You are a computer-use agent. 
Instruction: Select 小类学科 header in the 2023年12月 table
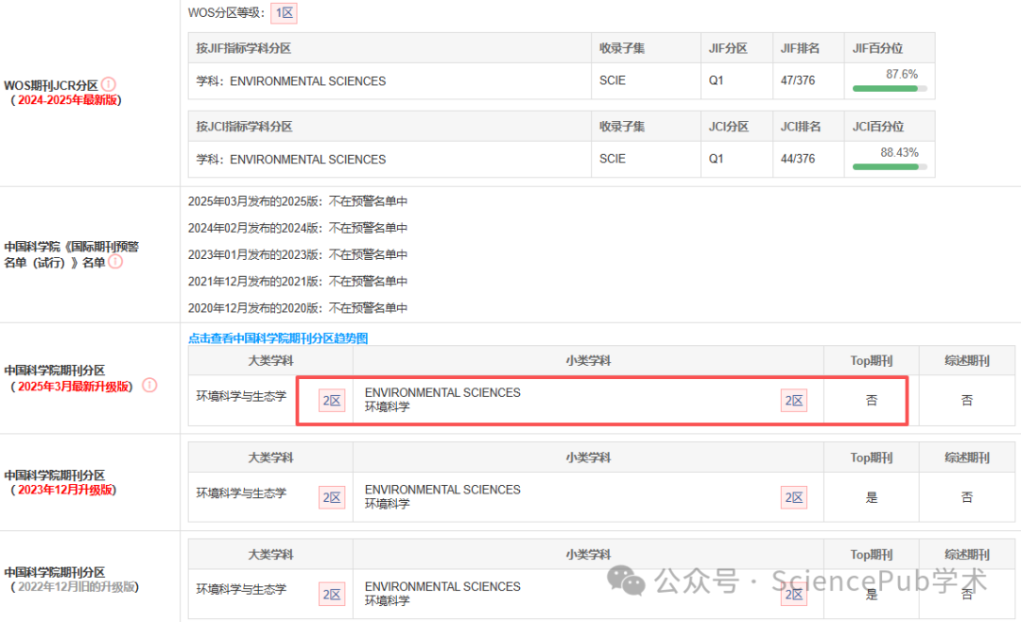pos(588,458)
